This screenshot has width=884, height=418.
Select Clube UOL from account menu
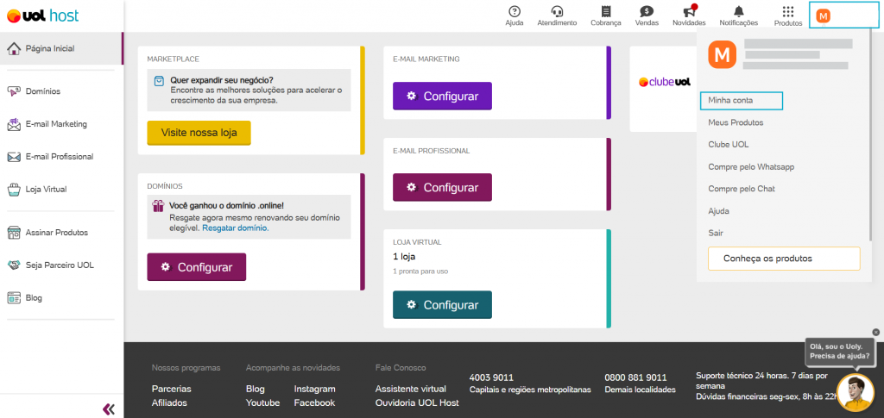[729, 145]
